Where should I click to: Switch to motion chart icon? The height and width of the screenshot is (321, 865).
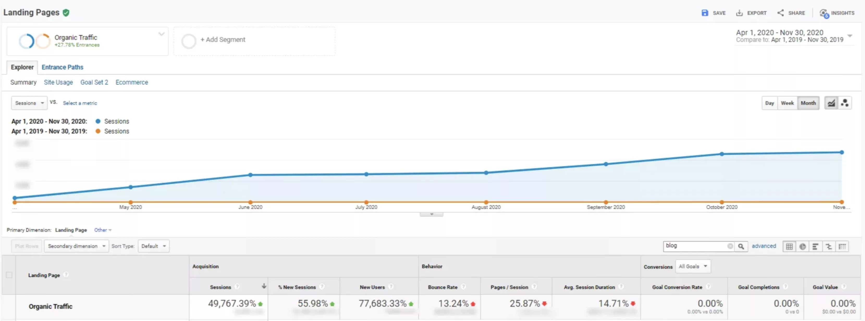click(845, 103)
